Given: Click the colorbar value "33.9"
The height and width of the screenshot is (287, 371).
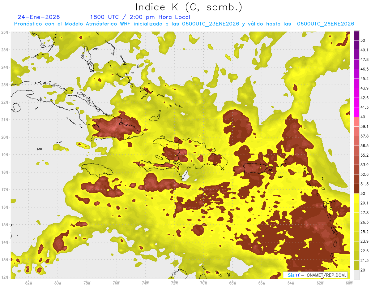Looking at the screenshot, I should [364, 165].
